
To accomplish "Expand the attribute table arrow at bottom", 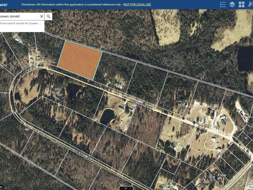I will (126, 188).
